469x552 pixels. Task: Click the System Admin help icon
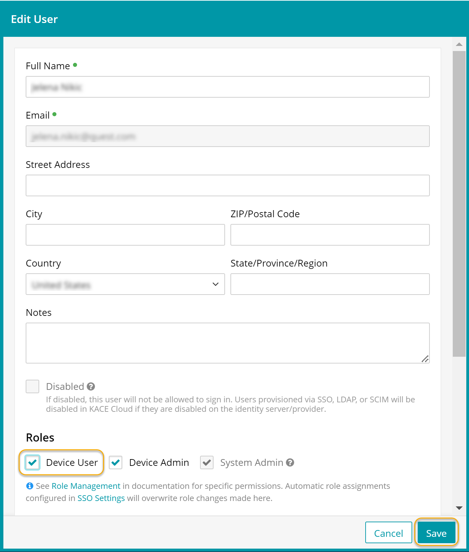[290, 462]
